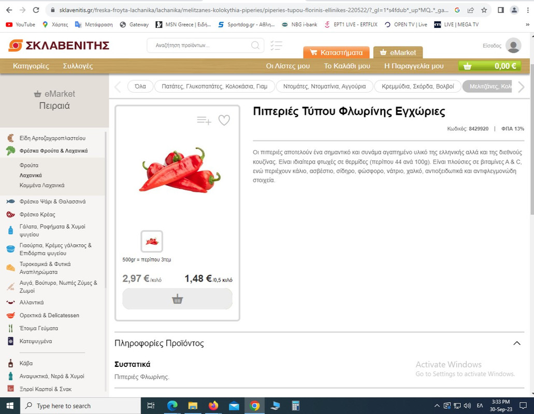Image resolution: width=534 pixels, height=414 pixels.
Task: Open Αλλαντικά category
Action: [31, 302]
